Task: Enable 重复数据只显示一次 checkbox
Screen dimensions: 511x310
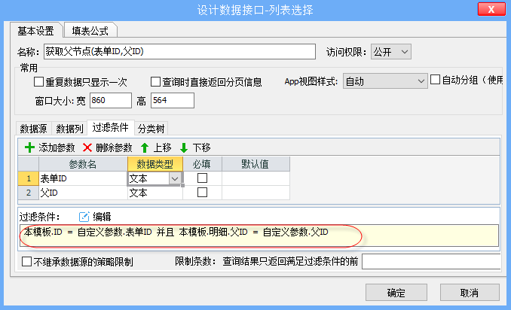Action: pyautogui.click(x=38, y=82)
